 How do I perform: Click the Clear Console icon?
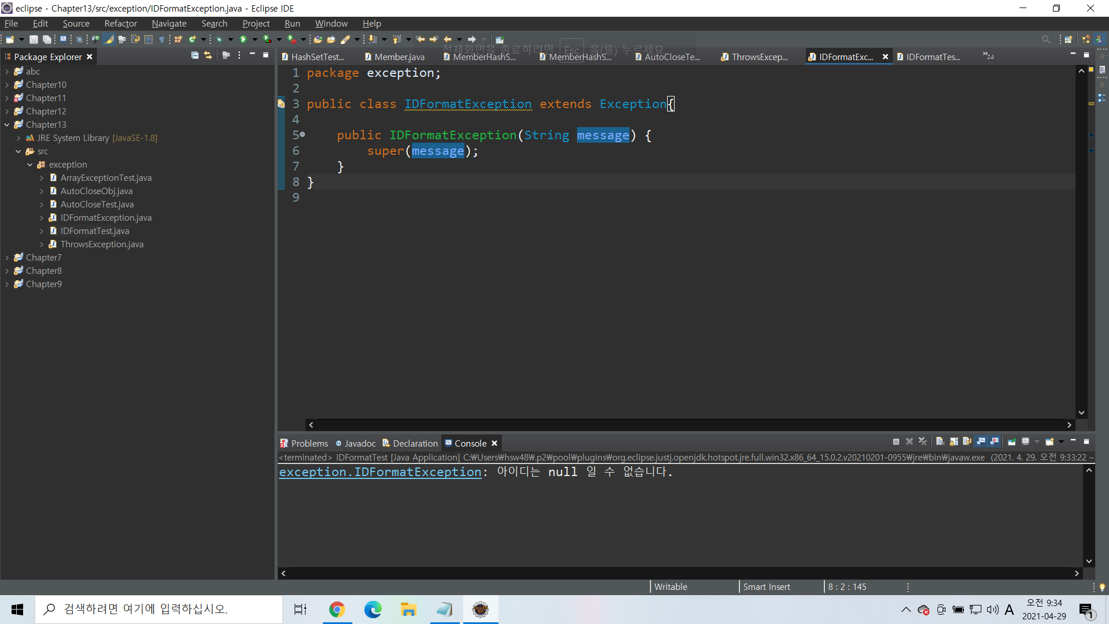click(940, 441)
